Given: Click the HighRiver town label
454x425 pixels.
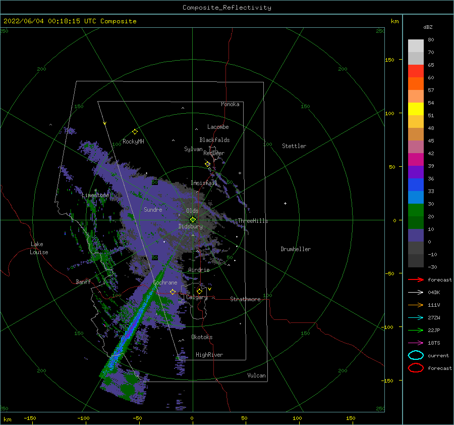Looking at the screenshot, I should pyautogui.click(x=209, y=355).
